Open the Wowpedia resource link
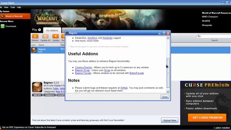 point(207,25)
